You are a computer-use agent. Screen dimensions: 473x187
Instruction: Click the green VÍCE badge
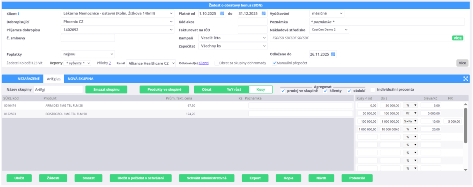point(457,38)
